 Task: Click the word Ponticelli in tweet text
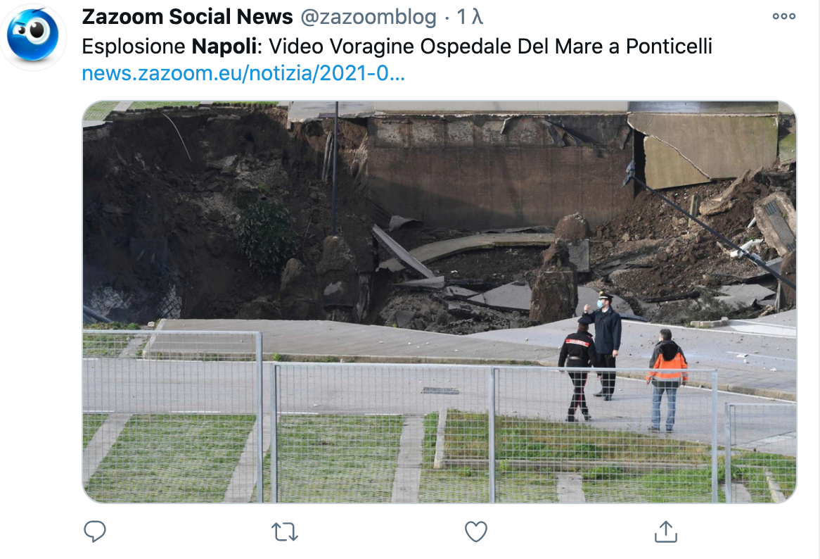[x=669, y=46]
